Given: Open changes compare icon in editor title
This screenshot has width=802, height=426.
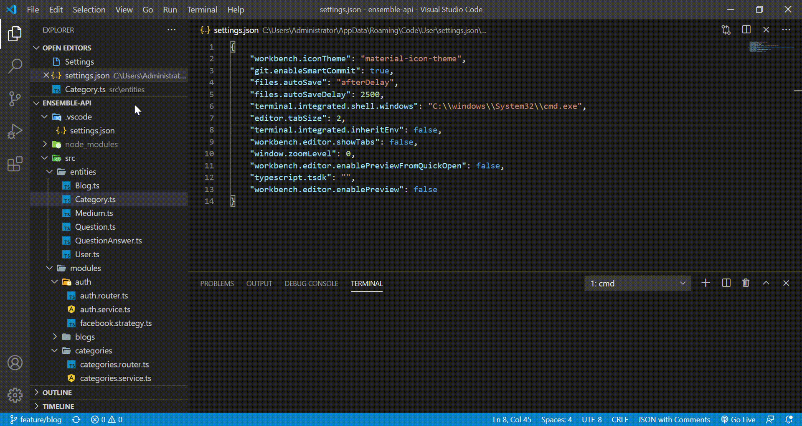Looking at the screenshot, I should coord(726,30).
